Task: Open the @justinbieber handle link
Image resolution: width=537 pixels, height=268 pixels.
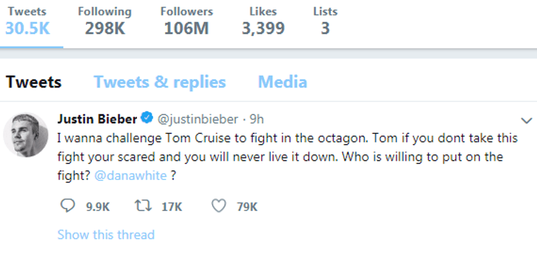Action: click(198, 119)
